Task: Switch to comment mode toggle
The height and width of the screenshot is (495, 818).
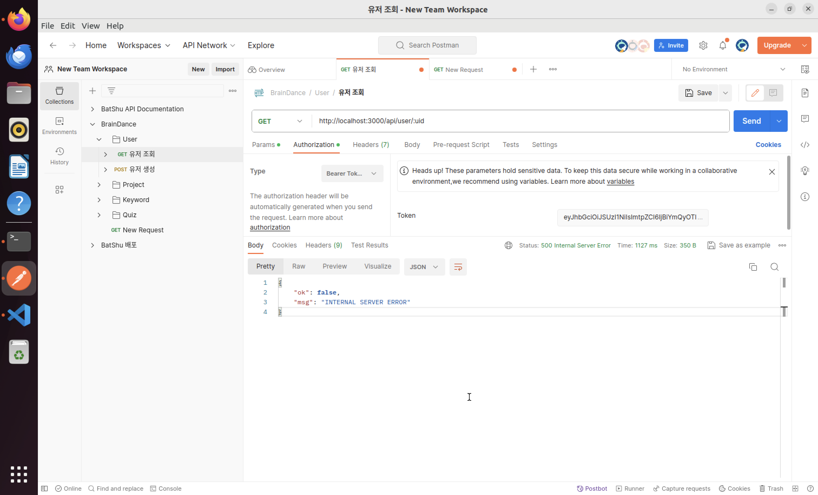Action: click(x=773, y=92)
